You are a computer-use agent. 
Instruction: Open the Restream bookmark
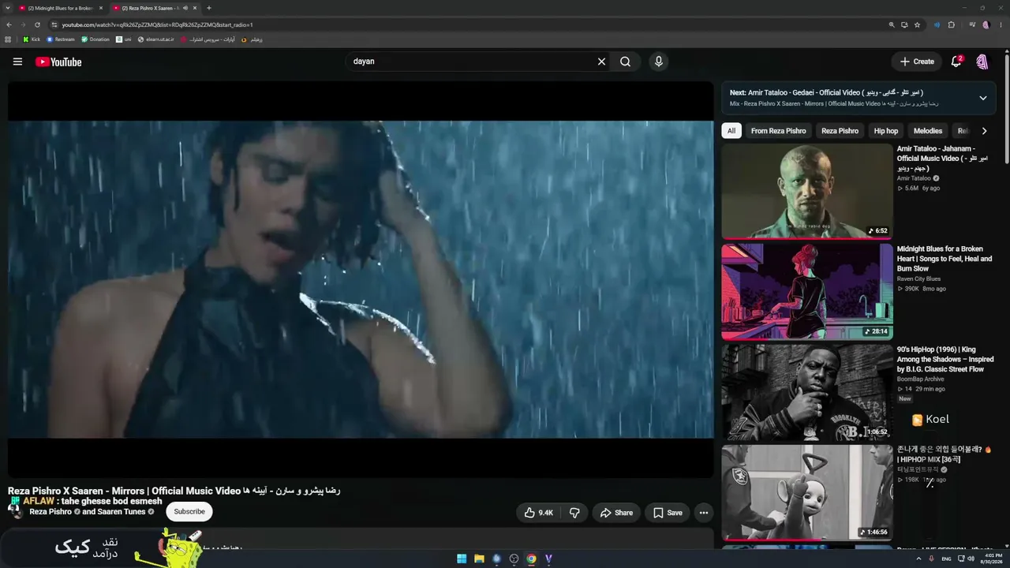pos(61,39)
